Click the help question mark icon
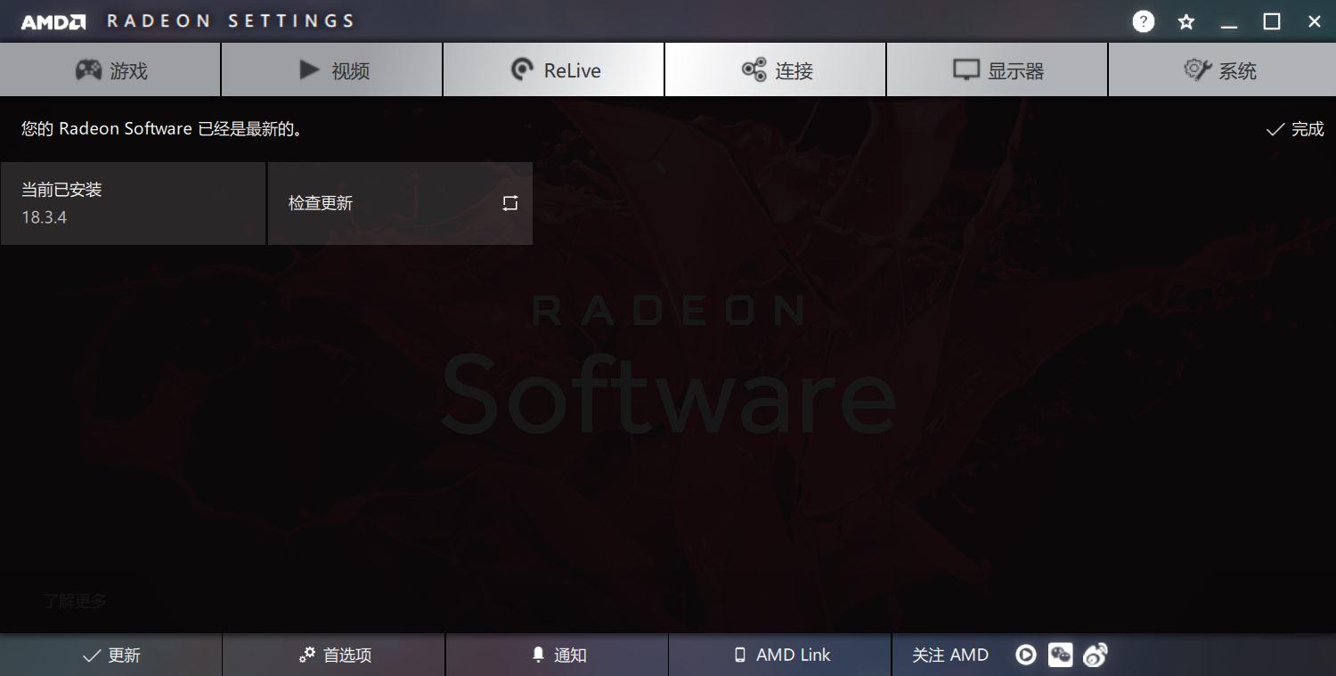The image size is (1336, 676). [x=1144, y=22]
